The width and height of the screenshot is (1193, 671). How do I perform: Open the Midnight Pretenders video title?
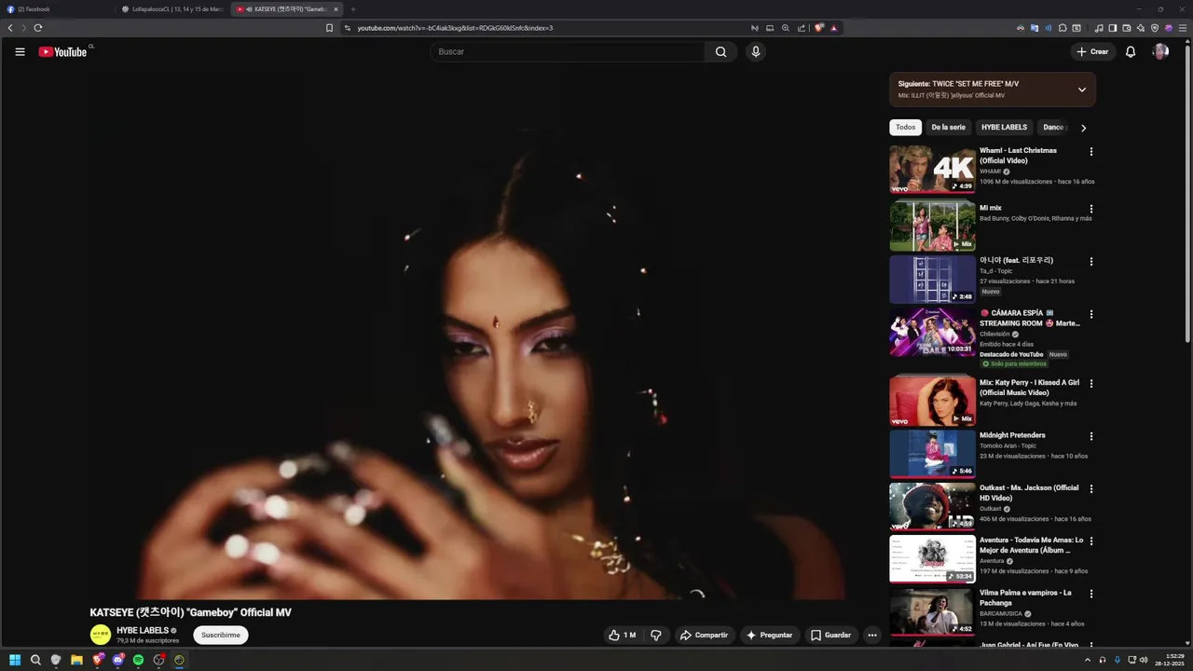click(x=1012, y=435)
